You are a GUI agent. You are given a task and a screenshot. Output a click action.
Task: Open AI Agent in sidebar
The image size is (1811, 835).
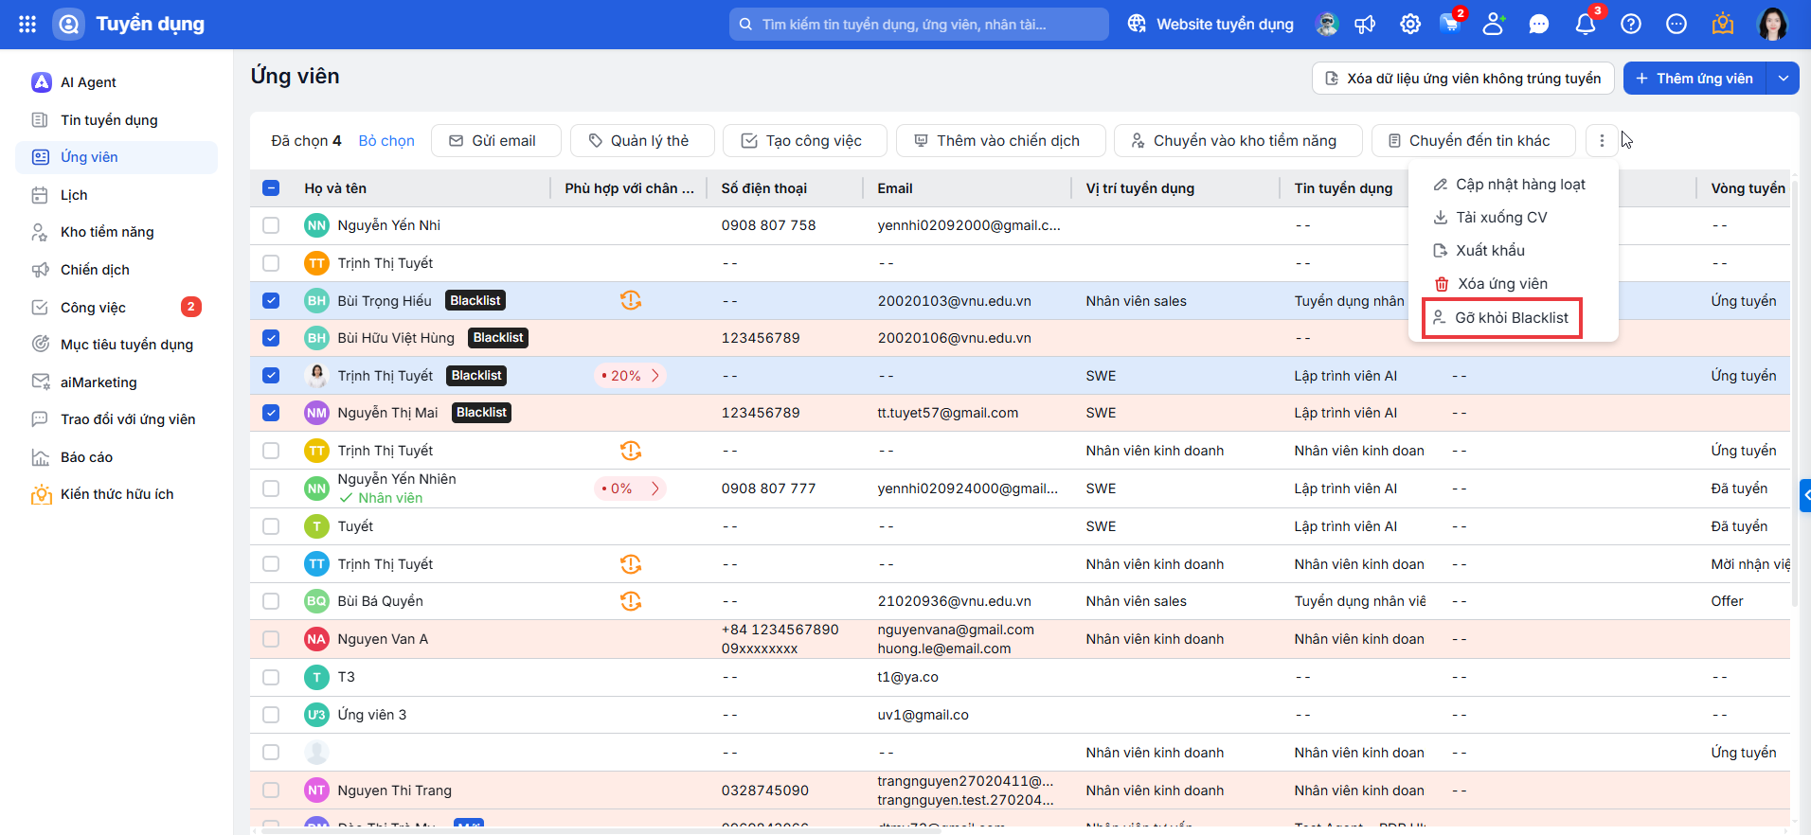117,82
